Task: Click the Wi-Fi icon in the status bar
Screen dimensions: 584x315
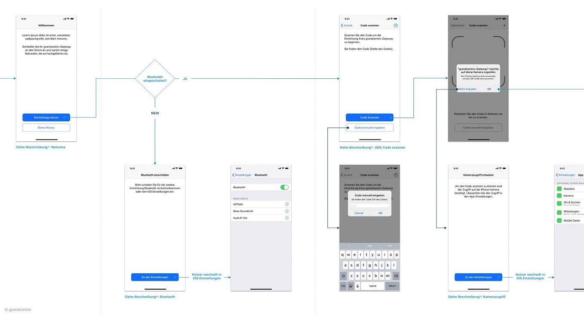Action: [x=69, y=19]
